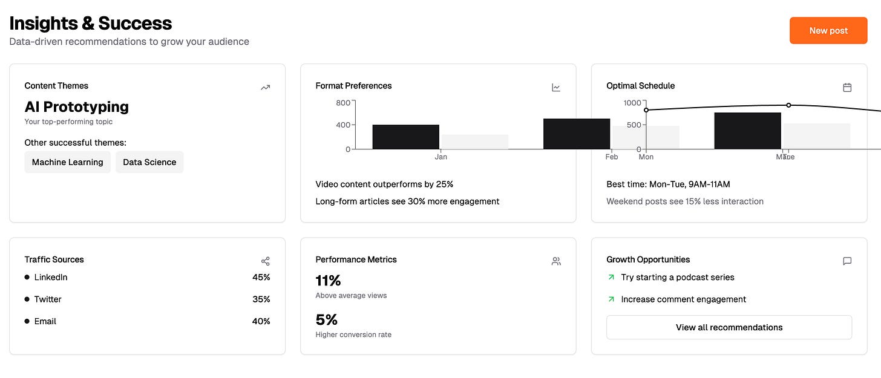Click 'Weekend posts see 15% less interaction'
The image size is (881, 378).
tap(685, 201)
